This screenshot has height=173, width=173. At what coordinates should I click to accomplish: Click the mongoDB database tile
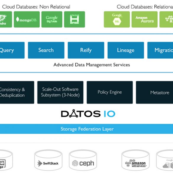27,19
